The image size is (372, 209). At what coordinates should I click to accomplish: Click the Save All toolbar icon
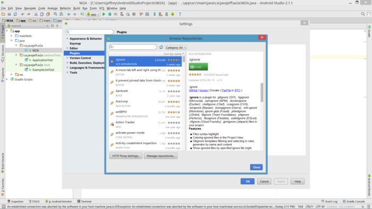coord(9,14)
